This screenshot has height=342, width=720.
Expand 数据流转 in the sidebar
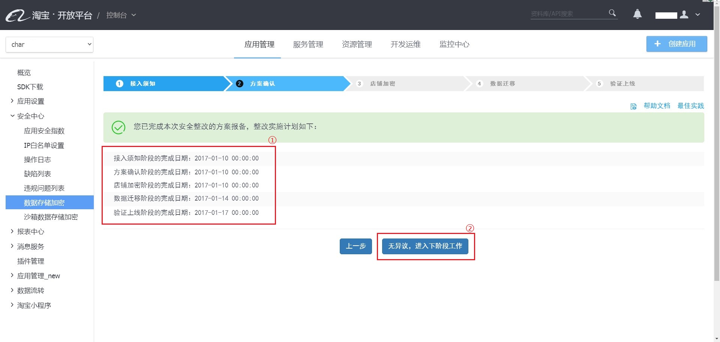point(12,290)
